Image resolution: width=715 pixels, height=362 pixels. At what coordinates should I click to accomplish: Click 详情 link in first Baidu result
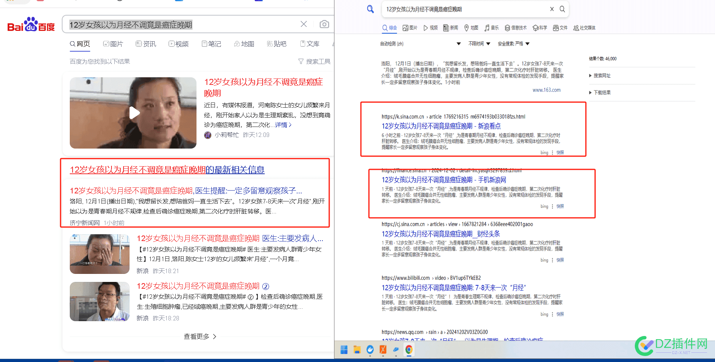(x=283, y=125)
